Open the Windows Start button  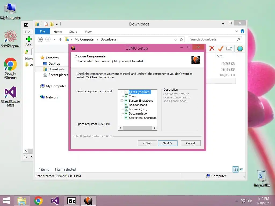(x=6, y=201)
